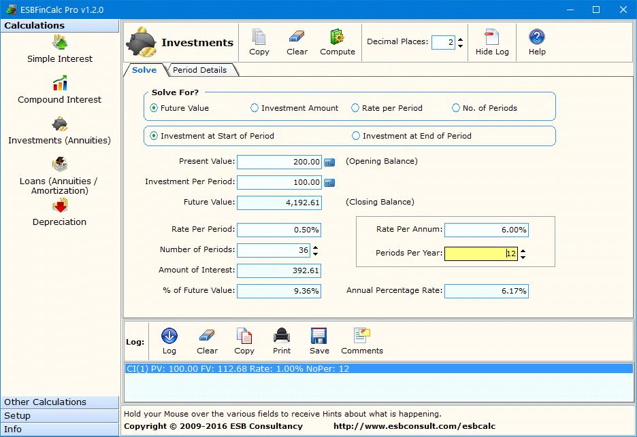The image size is (637, 437).
Task: Open the Depreciation calculator icon
Action: pos(60,205)
